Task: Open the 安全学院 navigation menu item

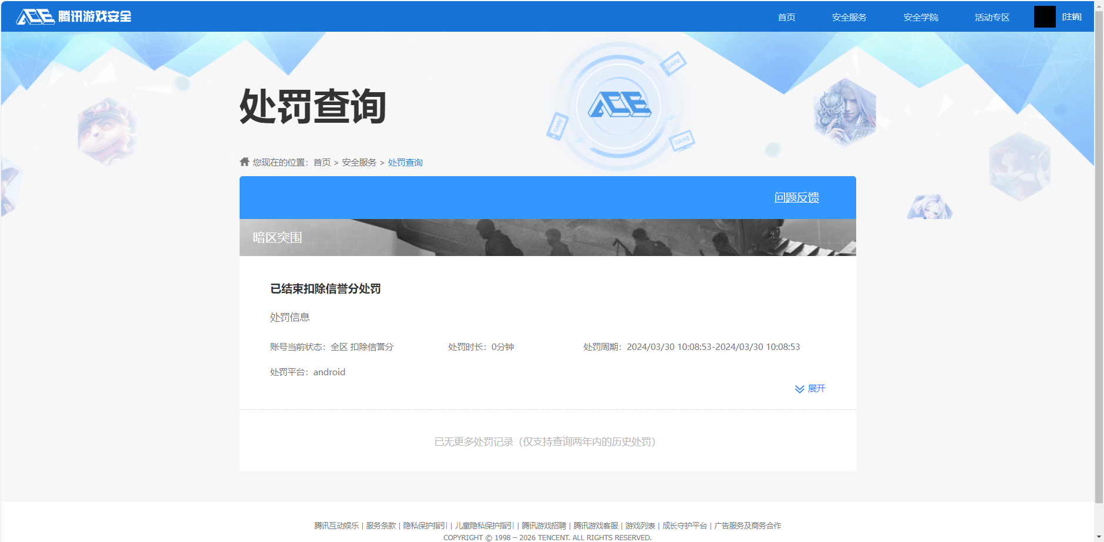Action: (920, 16)
